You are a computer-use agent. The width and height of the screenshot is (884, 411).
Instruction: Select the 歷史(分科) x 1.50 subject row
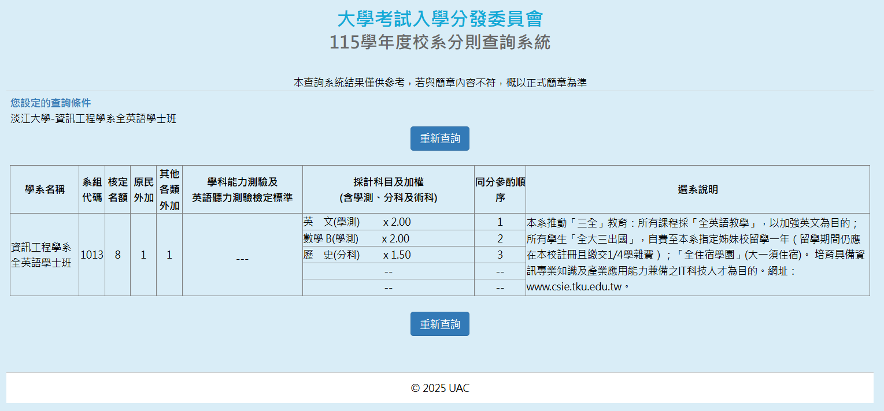357,255
